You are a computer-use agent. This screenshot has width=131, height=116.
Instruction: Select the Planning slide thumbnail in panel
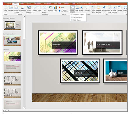[x=12, y=56]
